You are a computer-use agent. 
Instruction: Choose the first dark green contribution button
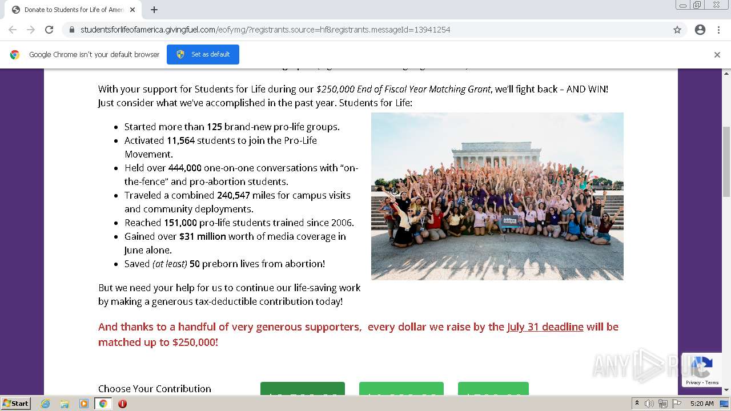click(x=303, y=388)
